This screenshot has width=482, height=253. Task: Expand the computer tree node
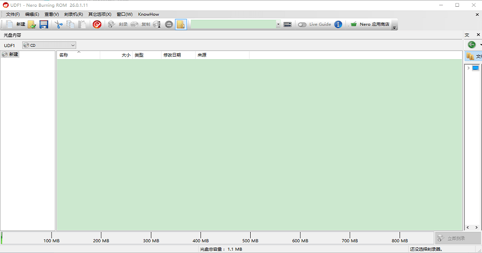click(468, 68)
